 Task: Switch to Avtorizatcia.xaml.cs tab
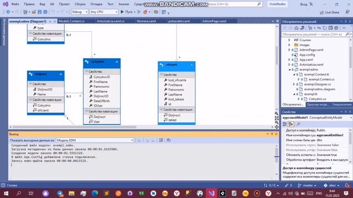110,21
